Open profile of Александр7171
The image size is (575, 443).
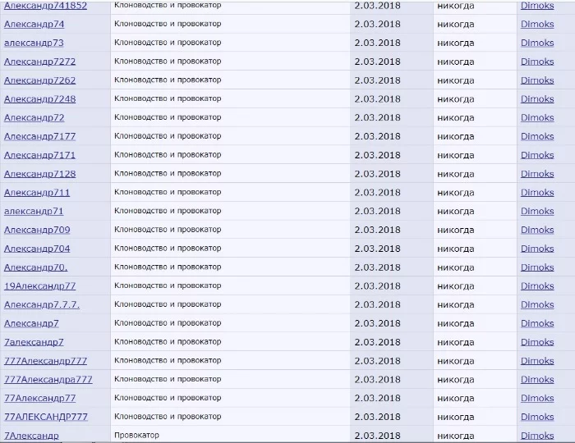39,155
